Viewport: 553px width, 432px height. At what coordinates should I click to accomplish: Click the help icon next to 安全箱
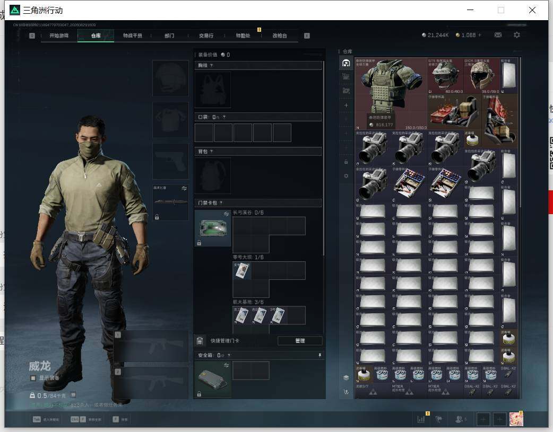229,355
